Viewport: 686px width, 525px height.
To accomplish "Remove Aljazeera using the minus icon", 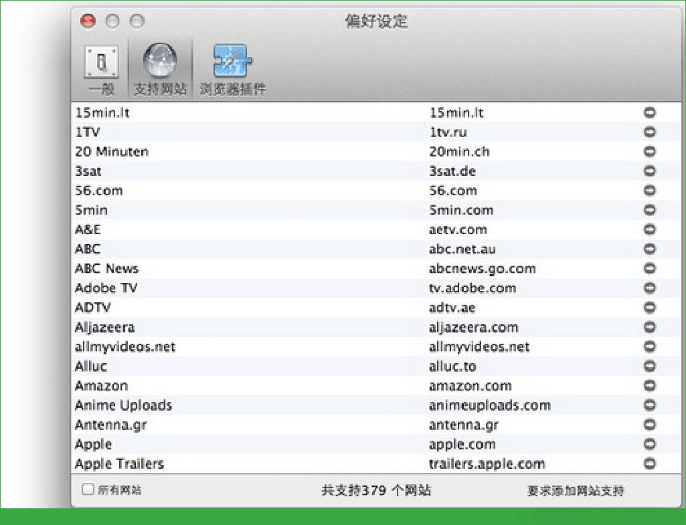I will pos(649,327).
